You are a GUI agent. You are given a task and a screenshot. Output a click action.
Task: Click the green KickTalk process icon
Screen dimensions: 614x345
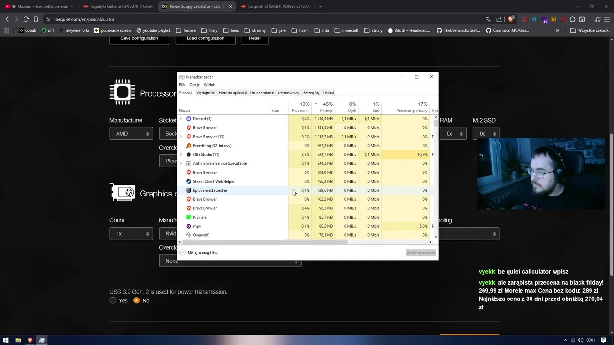pyautogui.click(x=189, y=217)
